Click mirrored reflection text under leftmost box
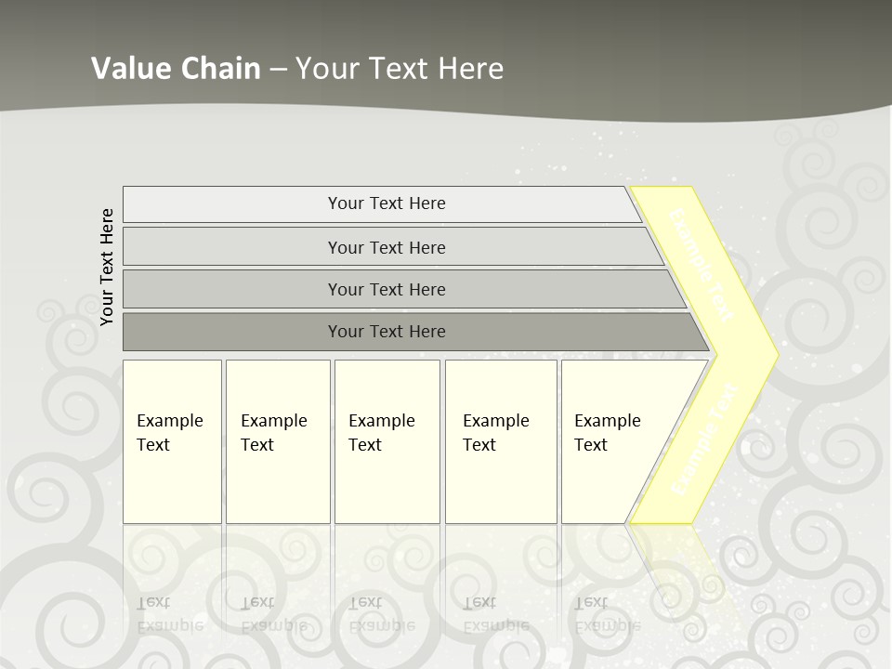This screenshot has width=892, height=669. coord(170,614)
